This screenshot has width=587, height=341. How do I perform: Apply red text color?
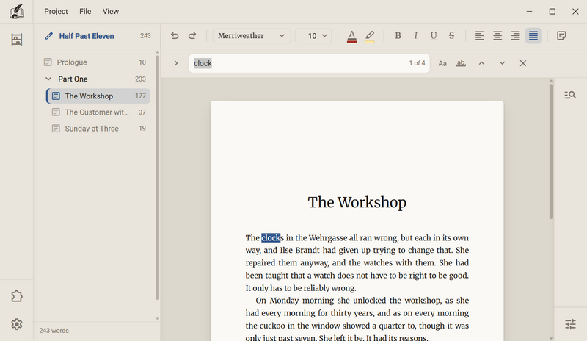tap(352, 36)
